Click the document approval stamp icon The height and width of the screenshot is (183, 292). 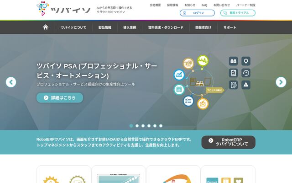coord(233,85)
